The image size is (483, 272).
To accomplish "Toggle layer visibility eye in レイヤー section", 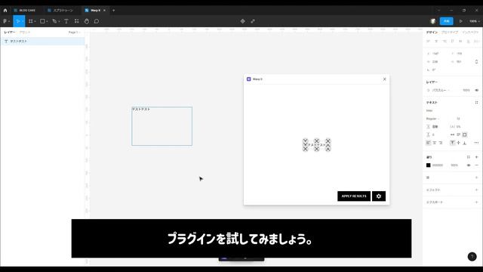I will [476, 91].
